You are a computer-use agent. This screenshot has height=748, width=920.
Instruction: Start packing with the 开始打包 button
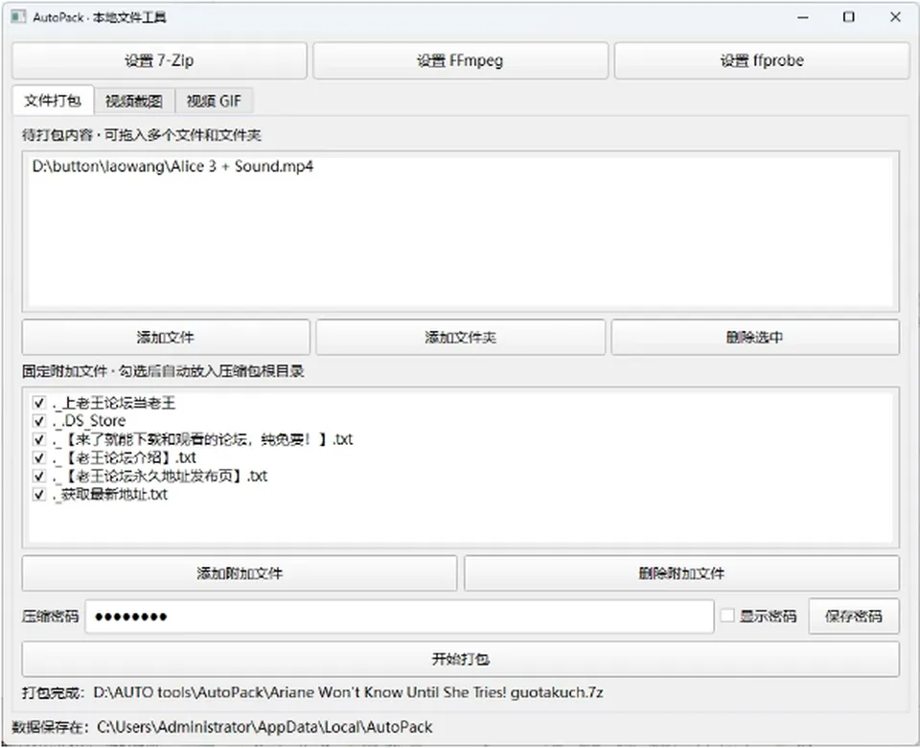(x=460, y=659)
